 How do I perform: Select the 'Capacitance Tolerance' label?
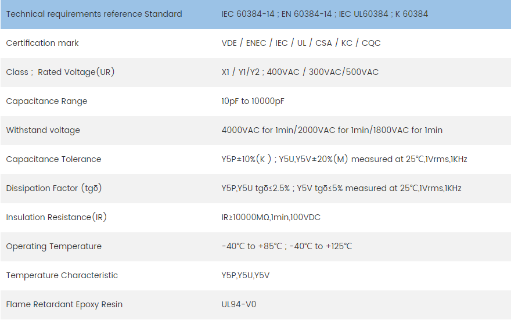tap(53, 159)
